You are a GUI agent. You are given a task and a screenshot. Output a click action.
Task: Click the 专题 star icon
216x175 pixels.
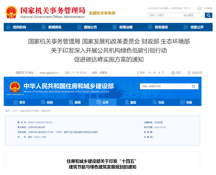coord(182,102)
